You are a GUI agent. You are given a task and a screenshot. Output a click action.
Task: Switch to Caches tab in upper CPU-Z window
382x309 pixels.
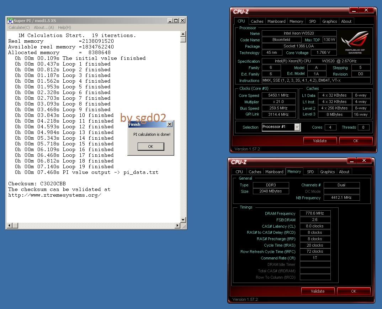257,21
